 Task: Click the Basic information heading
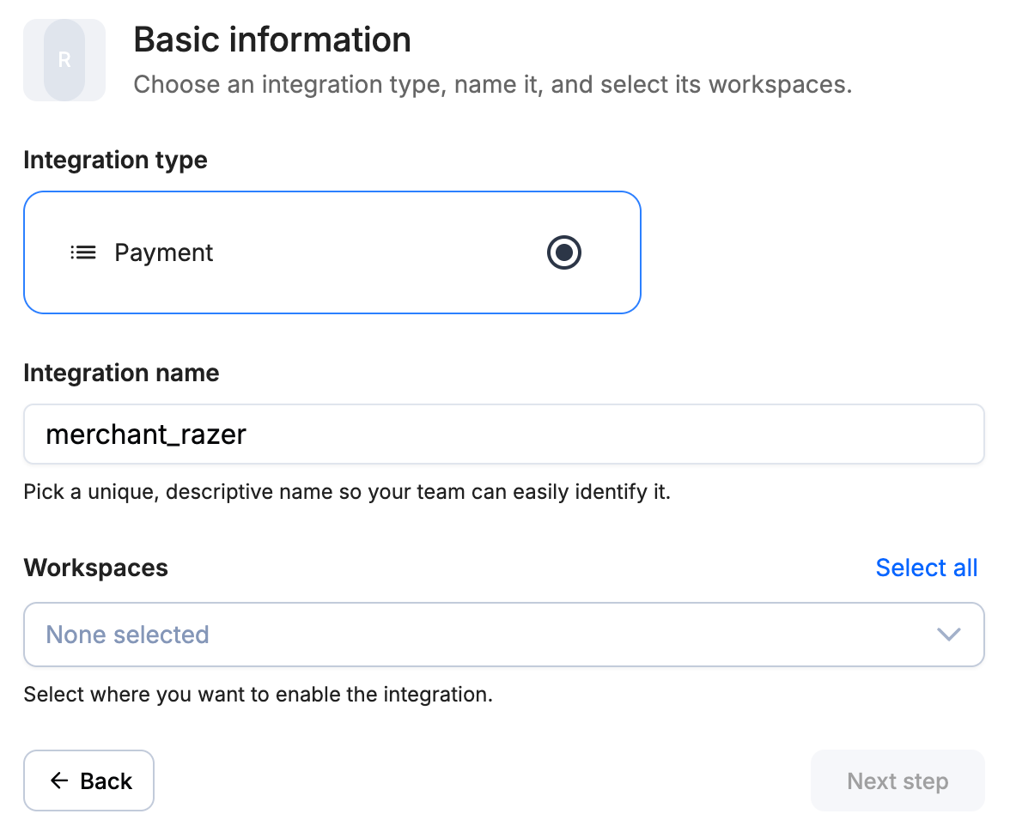pos(271,39)
